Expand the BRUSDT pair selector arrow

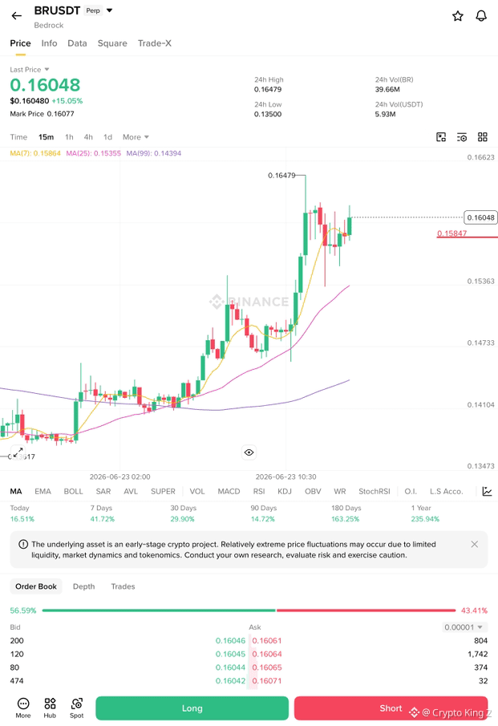[x=110, y=10]
